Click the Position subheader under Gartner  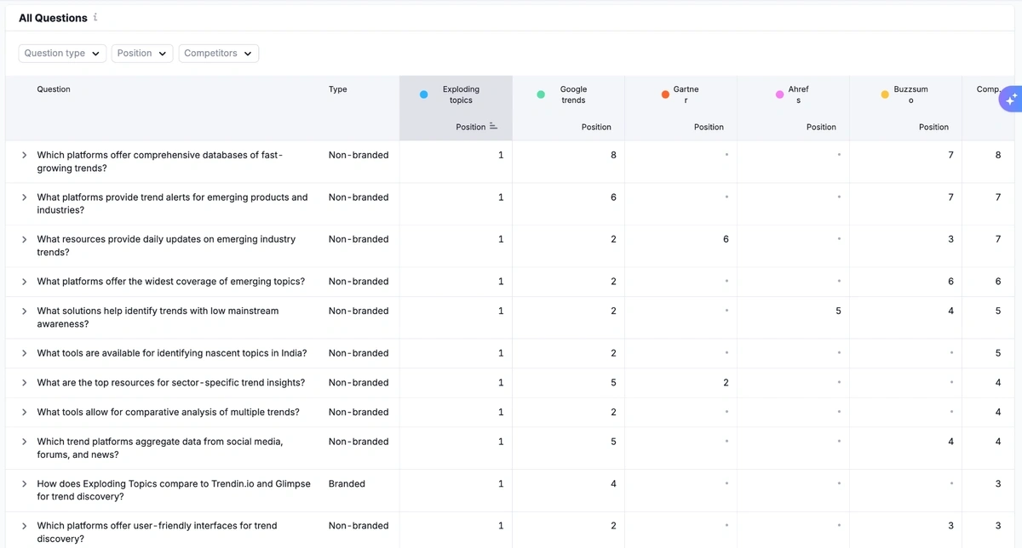709,127
